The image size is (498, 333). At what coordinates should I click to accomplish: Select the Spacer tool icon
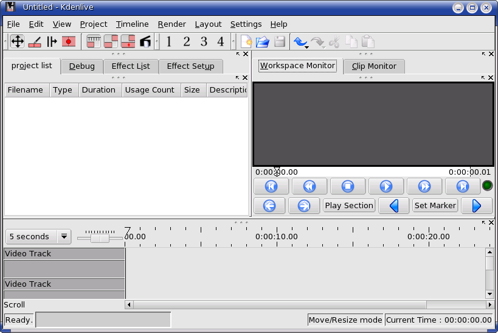click(x=52, y=41)
